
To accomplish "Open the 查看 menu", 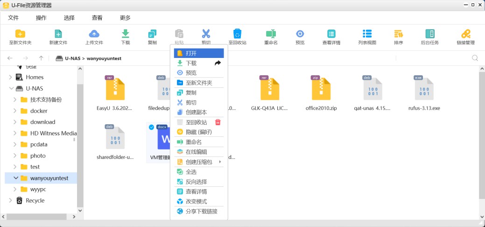I will [97, 18].
